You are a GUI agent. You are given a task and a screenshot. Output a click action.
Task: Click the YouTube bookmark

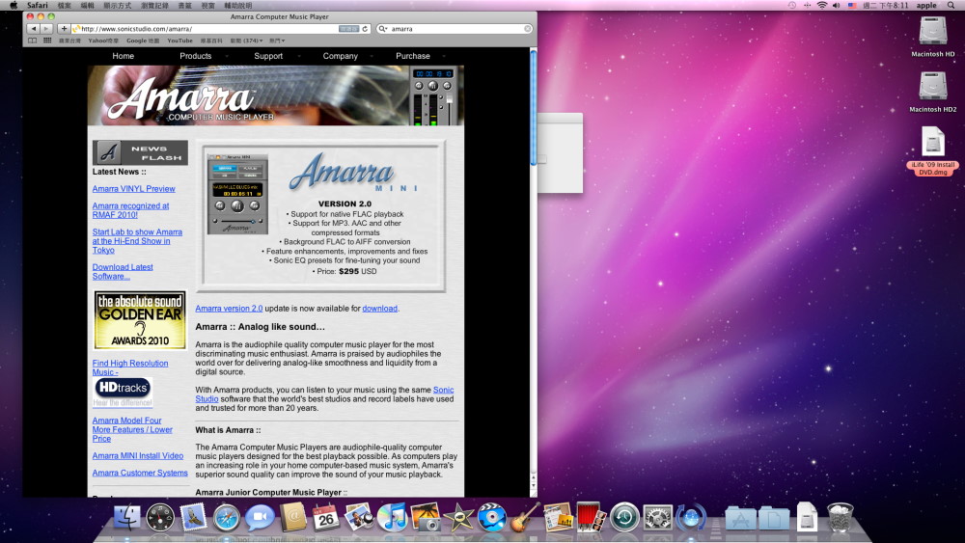coord(179,41)
